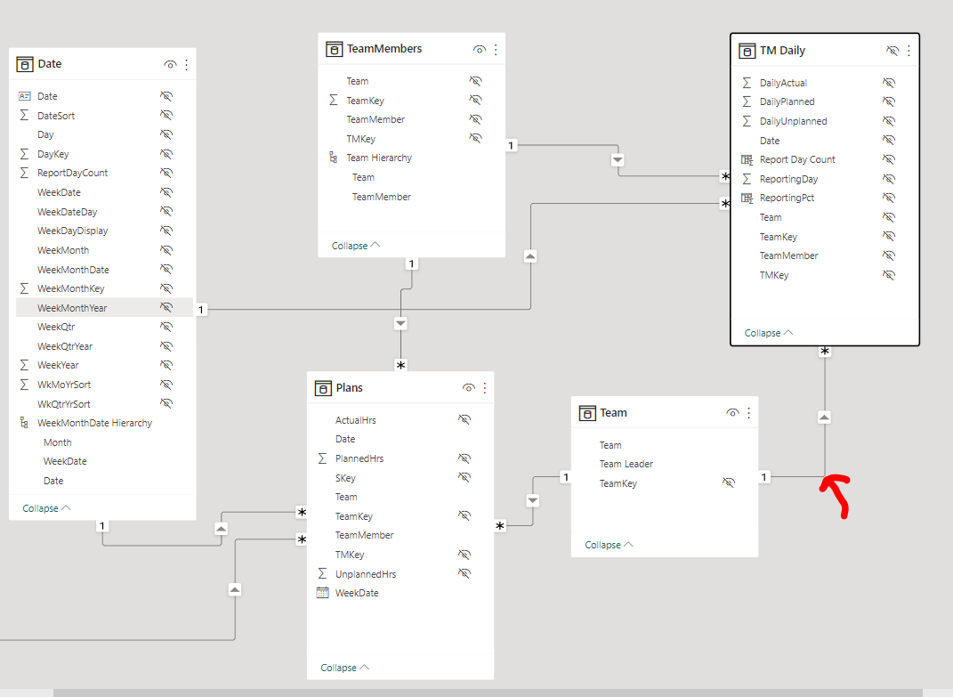Click the horizontal scrollbar at canvas bottom
953x697 pixels.
[x=488, y=693]
